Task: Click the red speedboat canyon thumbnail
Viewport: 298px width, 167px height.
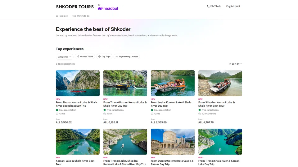Action: 78,83
